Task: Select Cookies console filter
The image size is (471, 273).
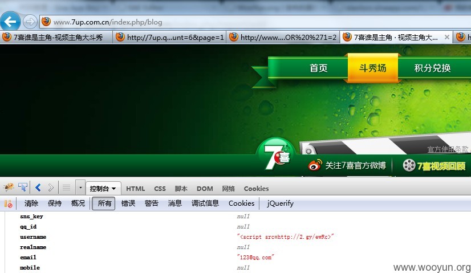Action: click(x=242, y=203)
